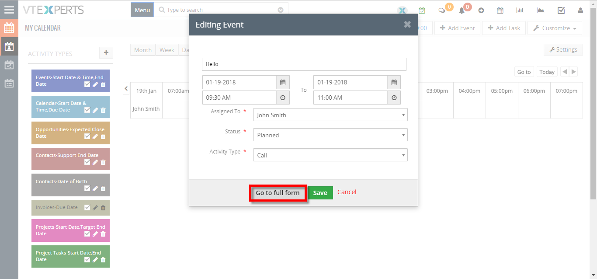597x279 pixels.
Task: Go to previous period arrow
Action: pos(564,72)
